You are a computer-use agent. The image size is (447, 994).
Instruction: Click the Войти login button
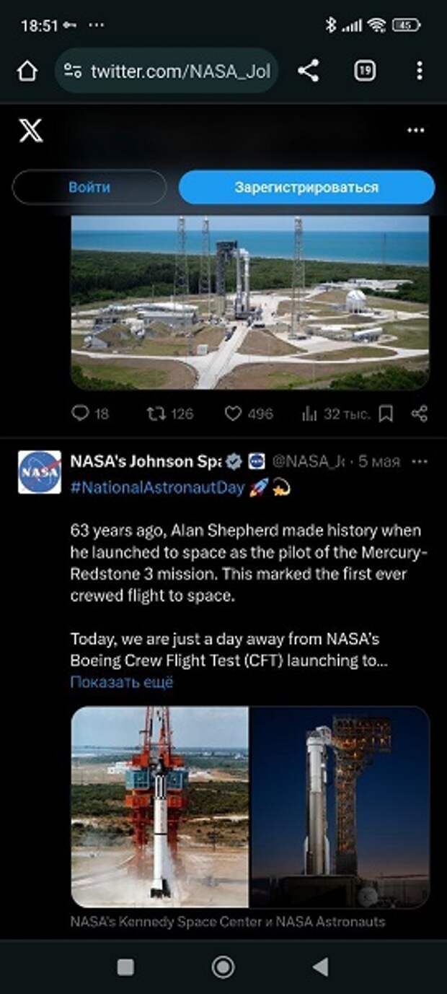[x=89, y=187]
